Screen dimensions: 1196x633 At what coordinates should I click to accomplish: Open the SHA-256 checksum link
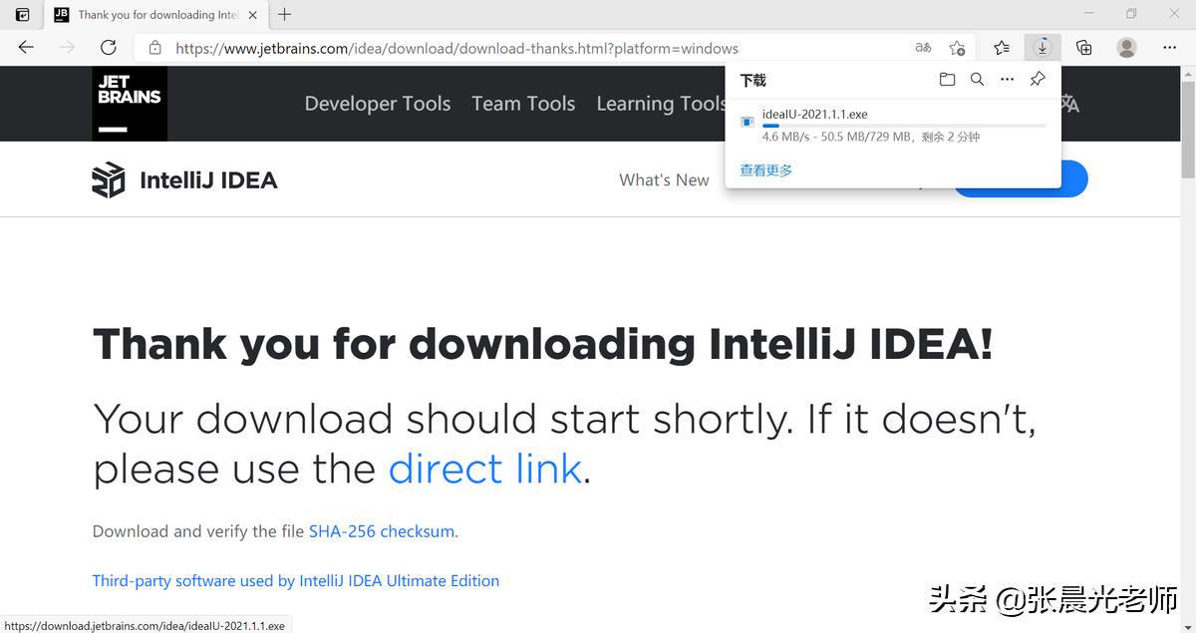(382, 531)
